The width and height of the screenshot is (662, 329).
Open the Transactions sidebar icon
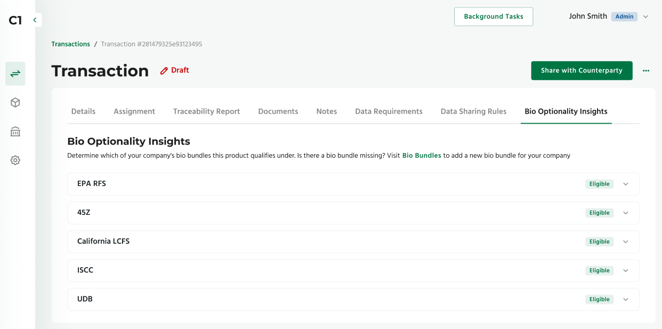pos(15,74)
